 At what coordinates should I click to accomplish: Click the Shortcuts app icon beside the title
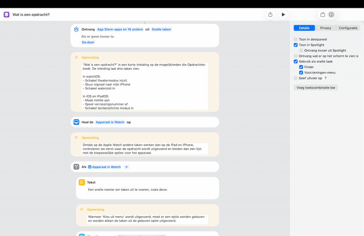click(7, 15)
